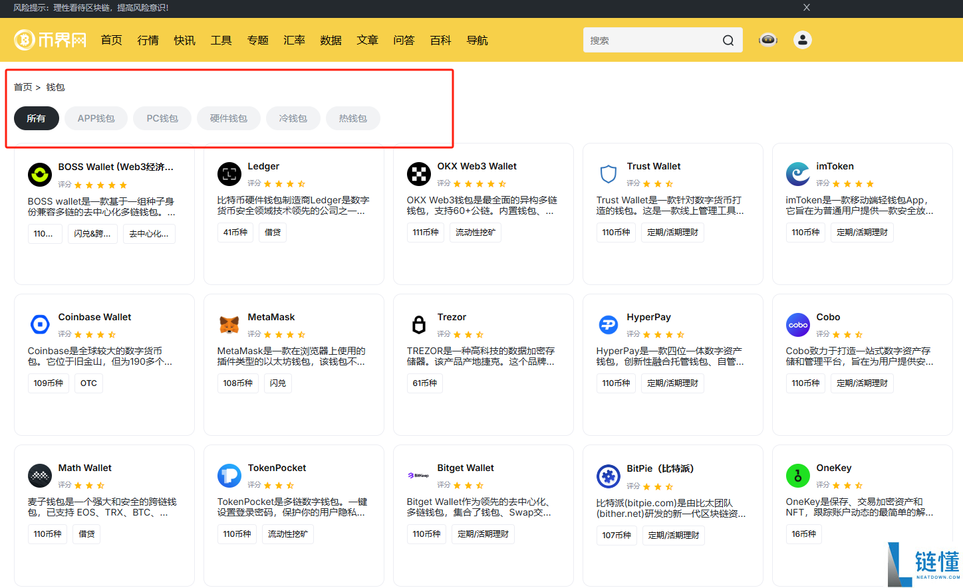This screenshot has width=963, height=588.
Task: Open the BitPie (比特派) title link
Action: pos(660,468)
